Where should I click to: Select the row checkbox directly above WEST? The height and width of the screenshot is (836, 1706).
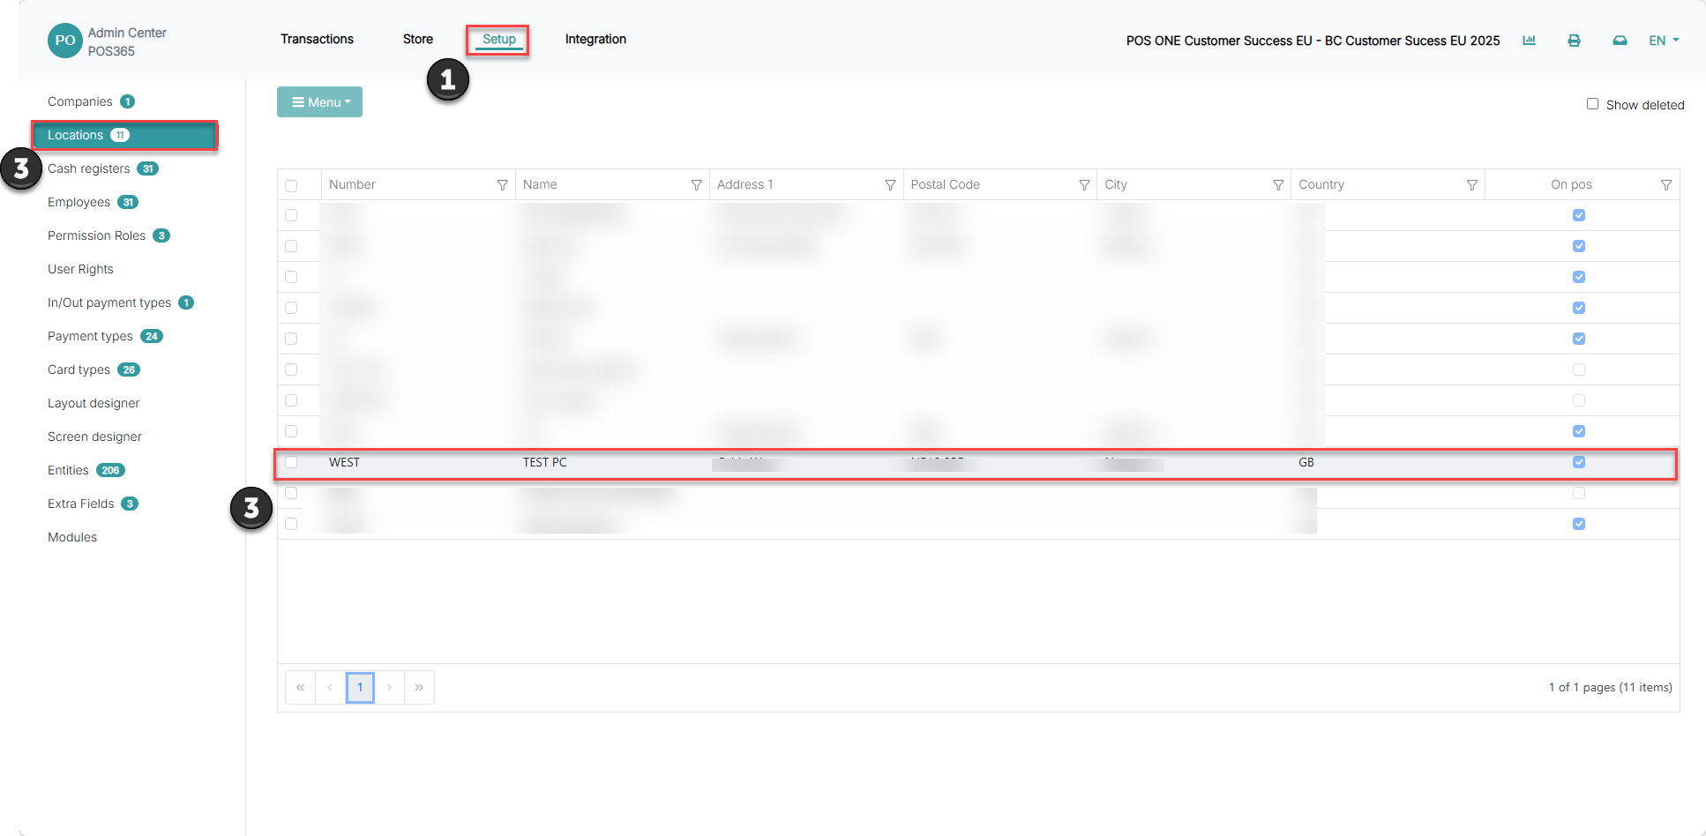[x=291, y=431]
